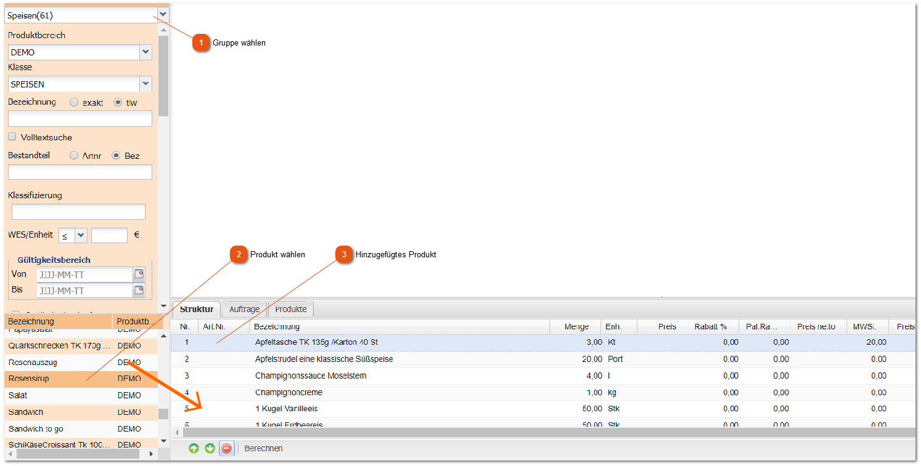Click the Berechnen button
Screen dimensions: 921x466
pos(264,449)
